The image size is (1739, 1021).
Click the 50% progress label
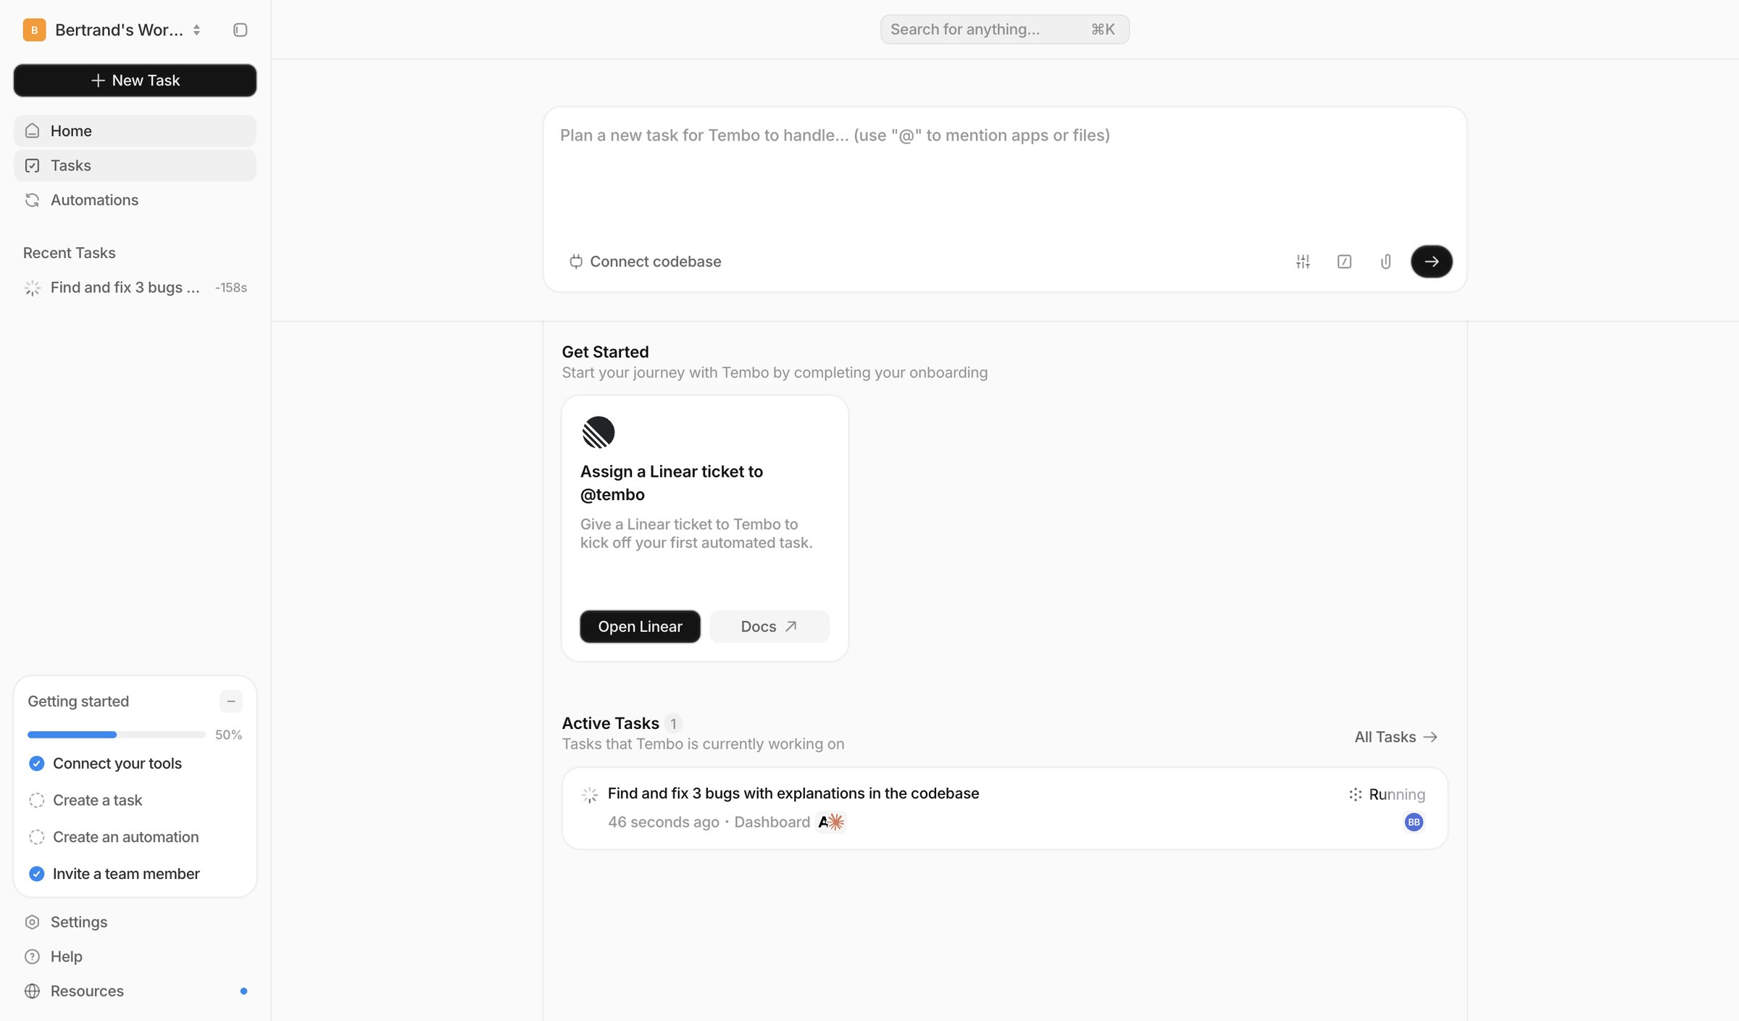(x=228, y=735)
